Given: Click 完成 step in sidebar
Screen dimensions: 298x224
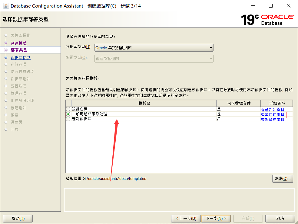Looking at the screenshot, I should click(15, 130).
